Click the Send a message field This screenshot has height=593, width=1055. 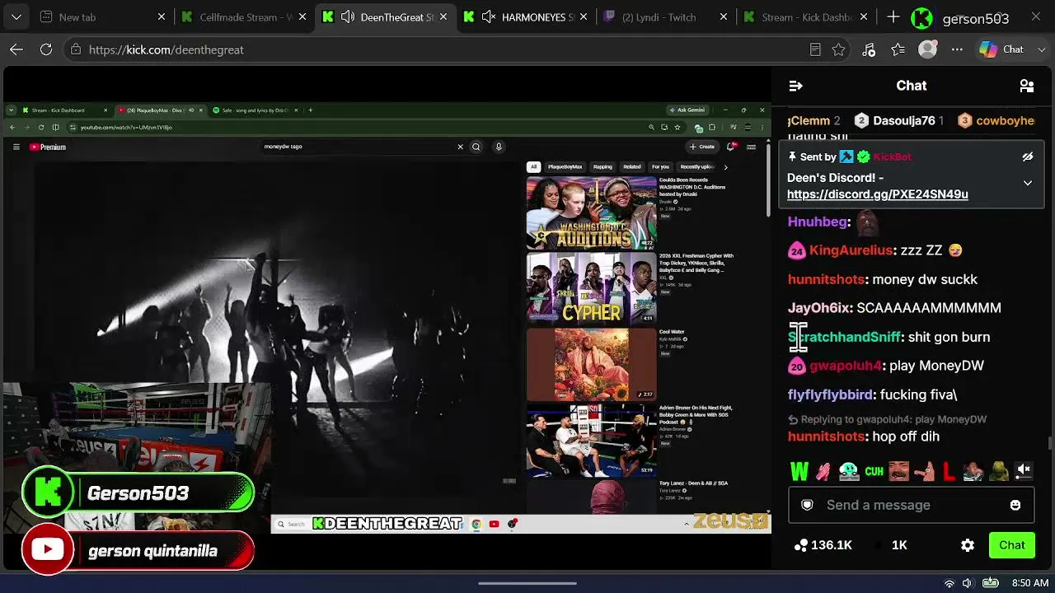click(912, 505)
